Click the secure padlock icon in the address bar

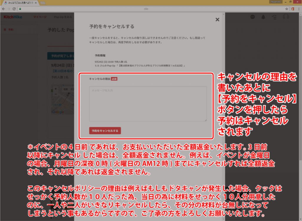coord(20,9)
